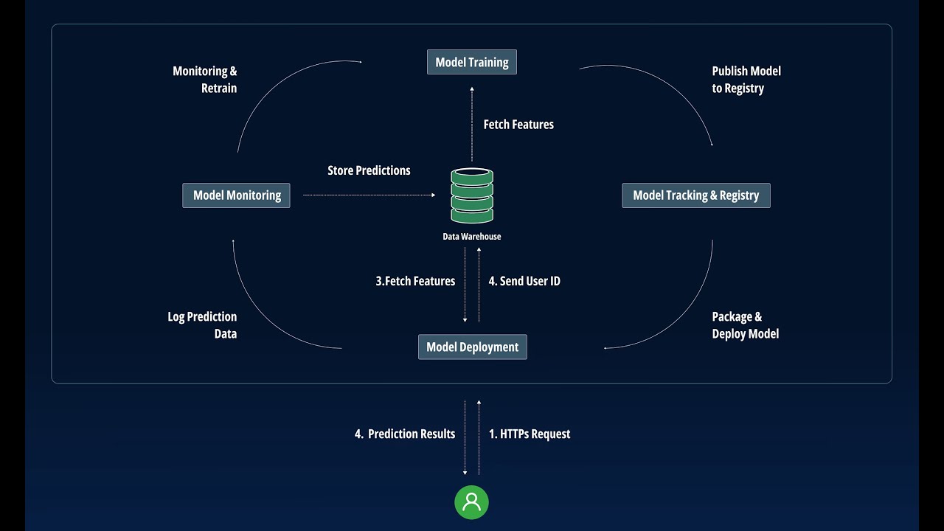Click the Data Warehouse database icon
This screenshot has width=944, height=531.
472,194
